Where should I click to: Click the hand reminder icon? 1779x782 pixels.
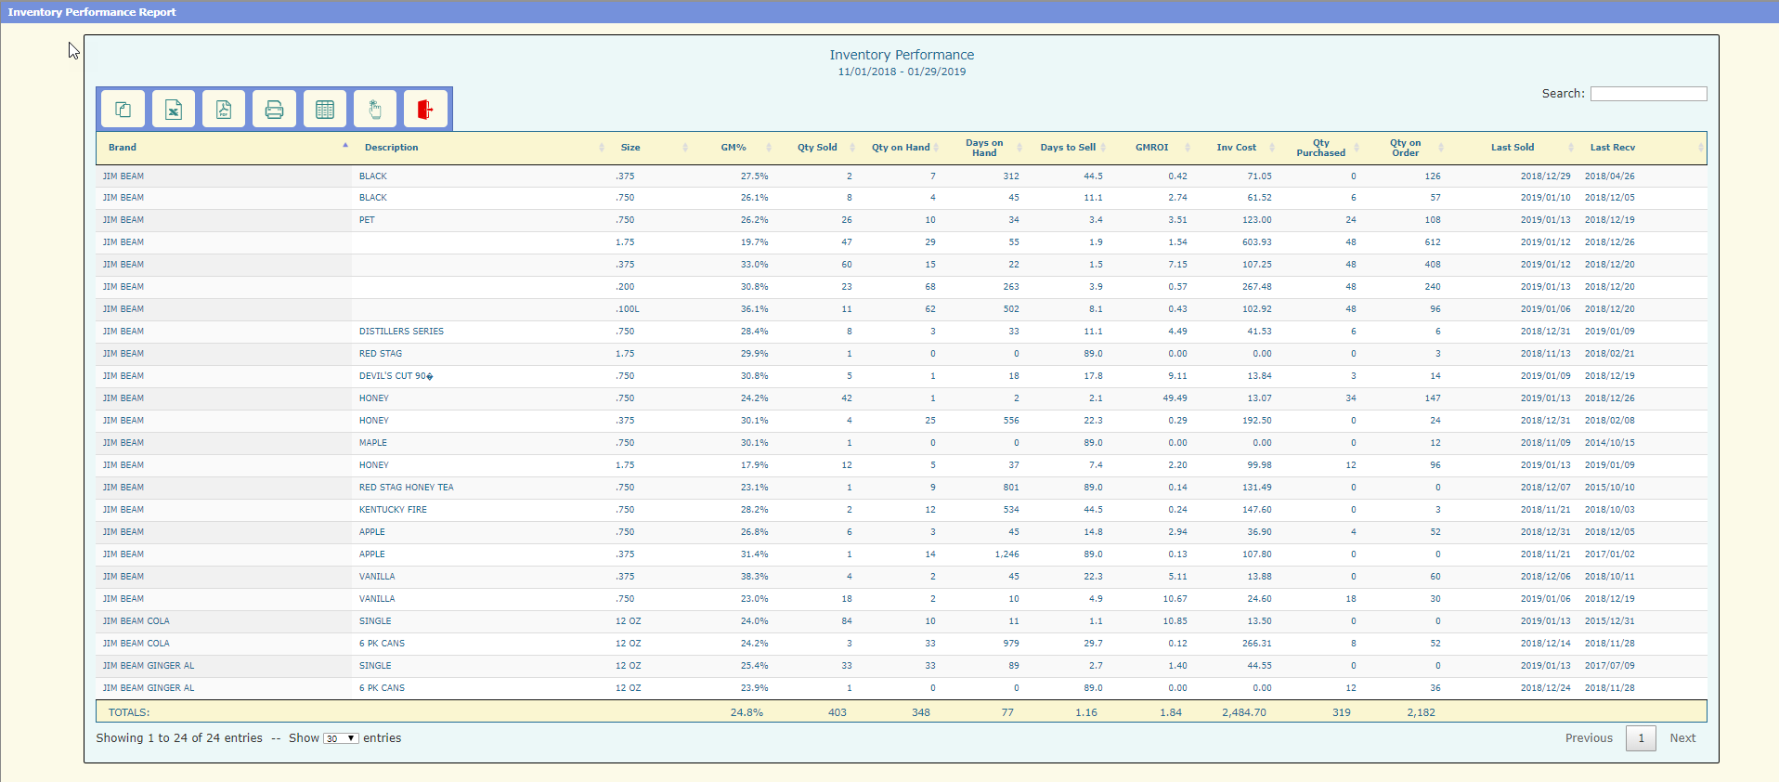click(x=375, y=110)
